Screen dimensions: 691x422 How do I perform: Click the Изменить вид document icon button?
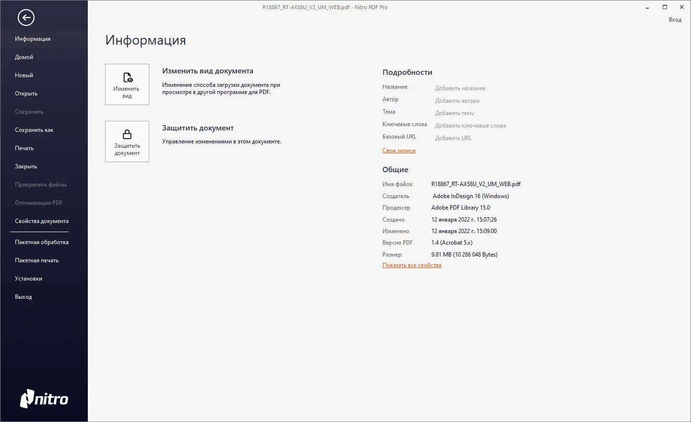pos(127,84)
